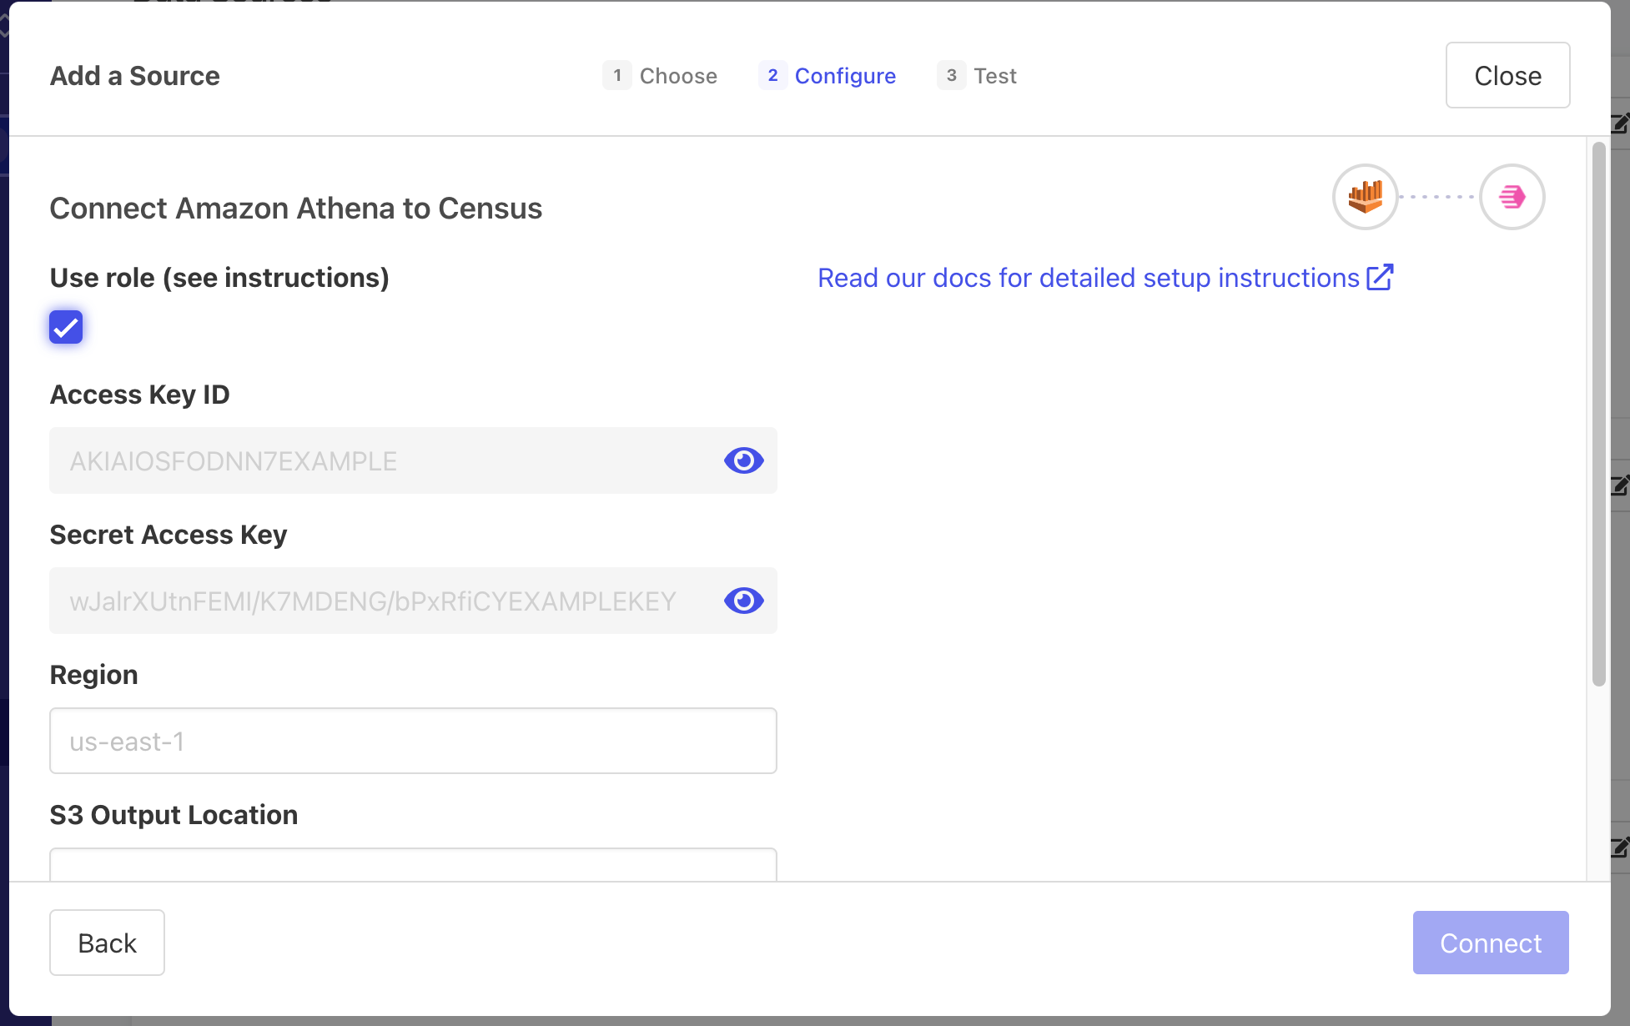Click the pink Census logo icon
Screen dimensions: 1630x1026
pyautogui.click(x=1512, y=197)
